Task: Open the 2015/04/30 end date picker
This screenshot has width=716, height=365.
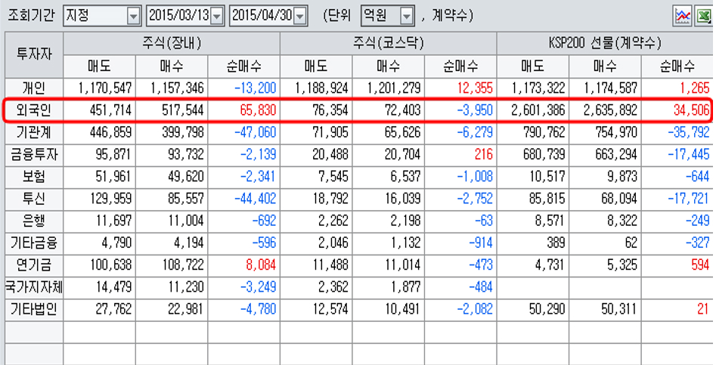Action: pos(299,15)
